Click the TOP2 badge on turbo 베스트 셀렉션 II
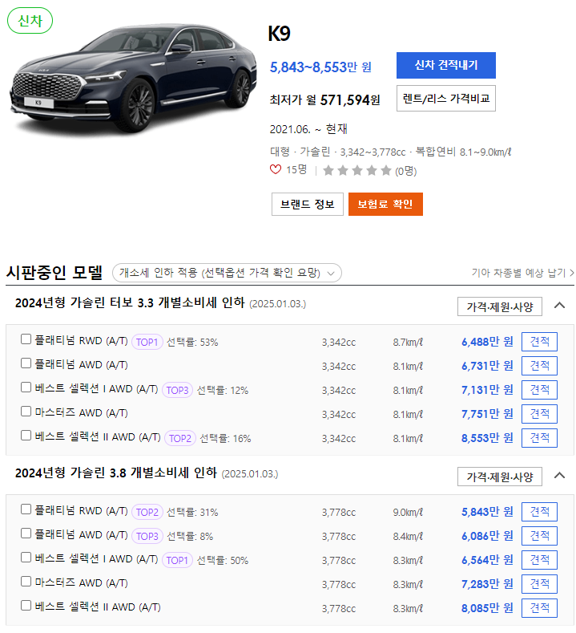Viewport: 576px width, 633px height. point(180,438)
